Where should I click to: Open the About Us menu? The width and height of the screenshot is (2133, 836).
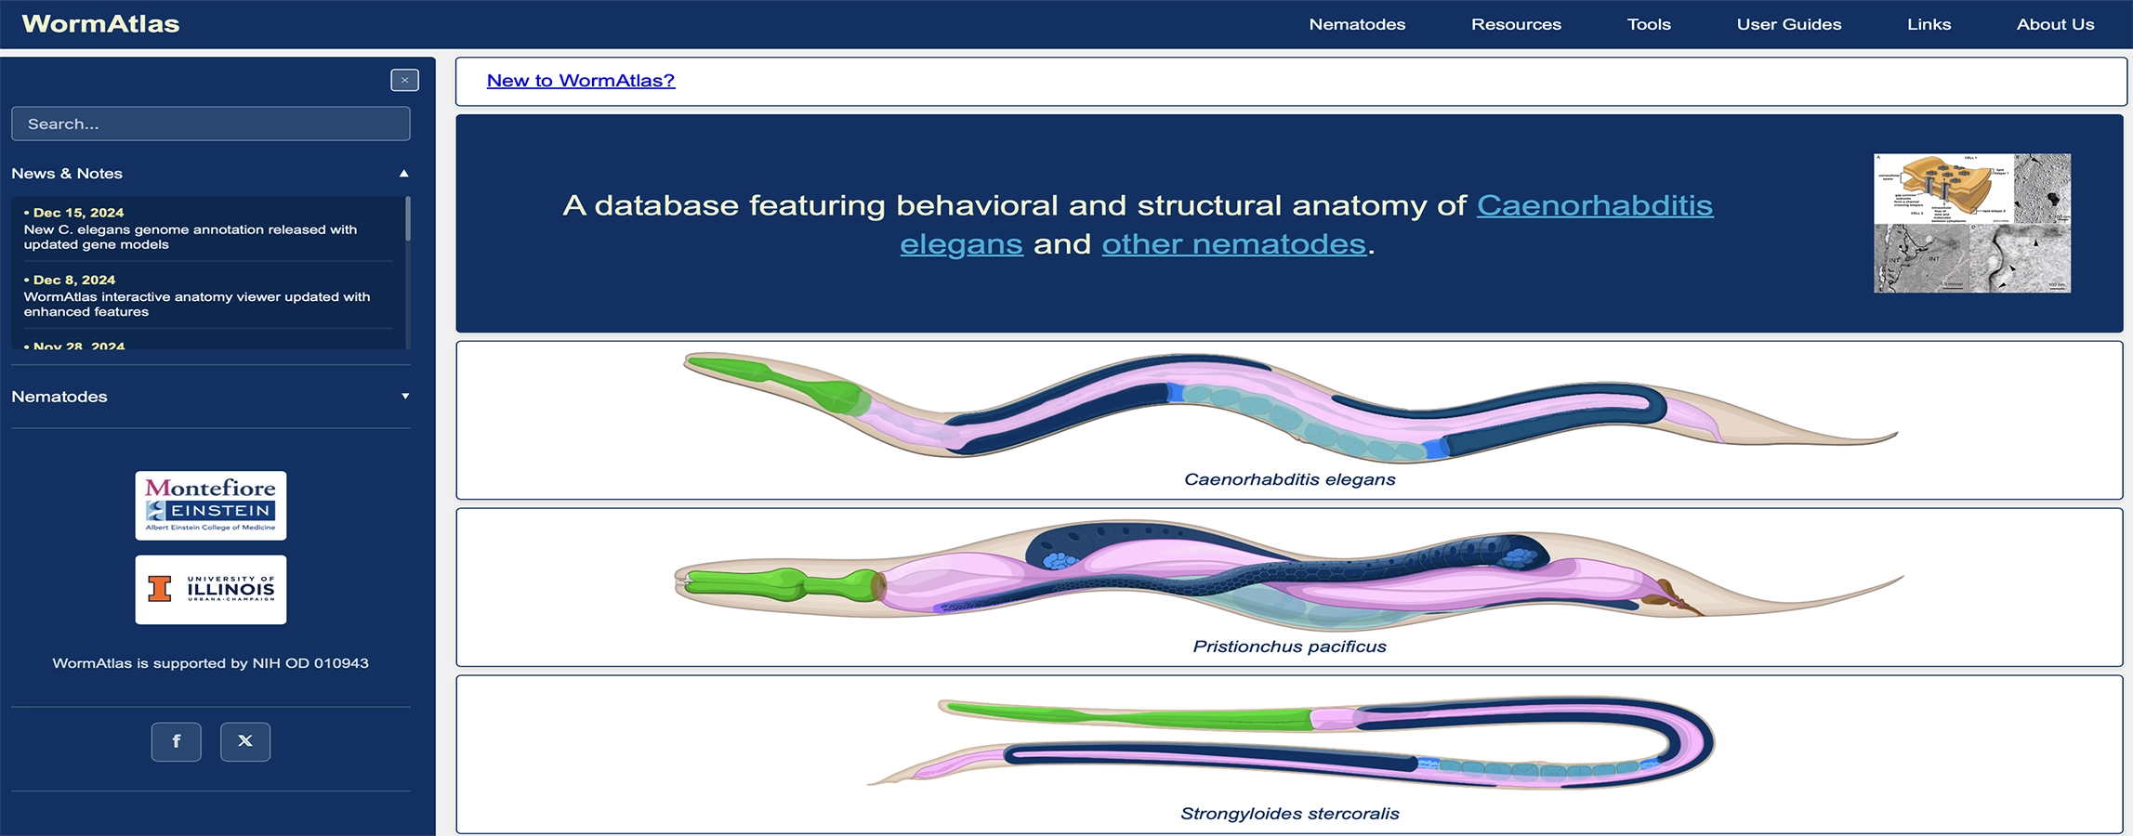point(2055,24)
